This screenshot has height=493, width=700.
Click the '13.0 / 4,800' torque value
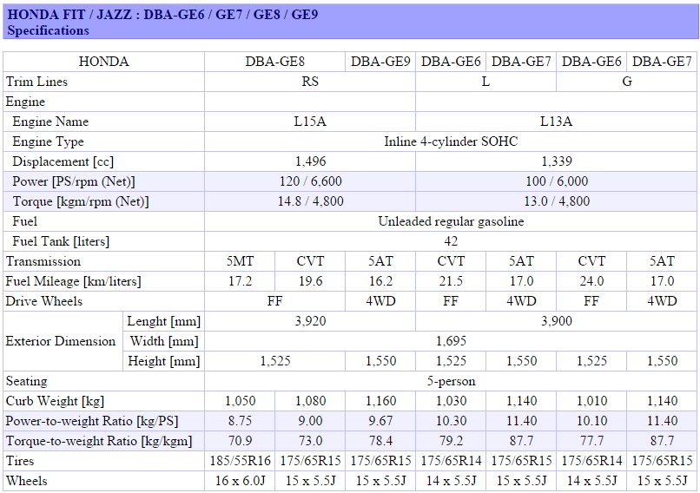(557, 201)
